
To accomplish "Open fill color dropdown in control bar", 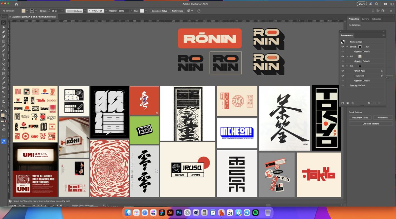I will pos(27,11).
